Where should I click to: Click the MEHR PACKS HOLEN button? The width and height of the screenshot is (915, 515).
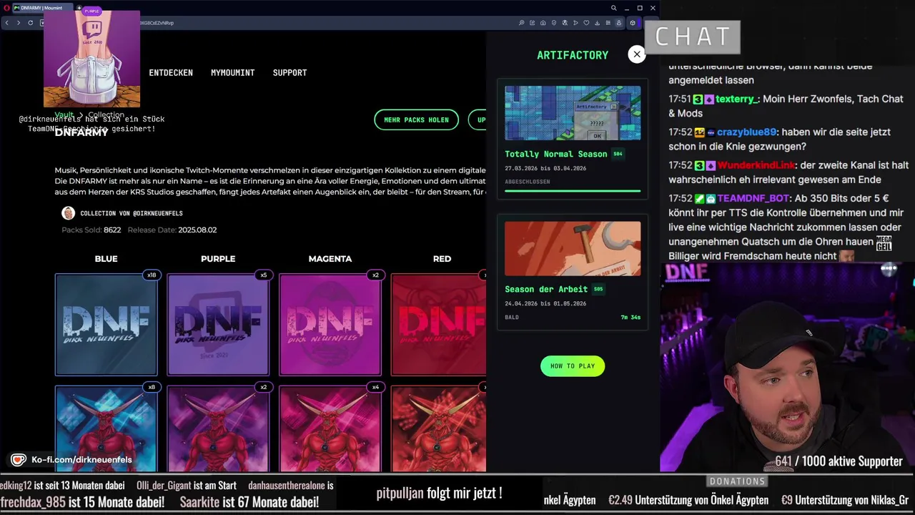pyautogui.click(x=416, y=119)
